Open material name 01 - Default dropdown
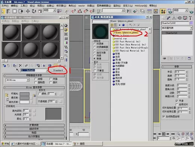This screenshot has height=147, width=195. pos(47,70)
